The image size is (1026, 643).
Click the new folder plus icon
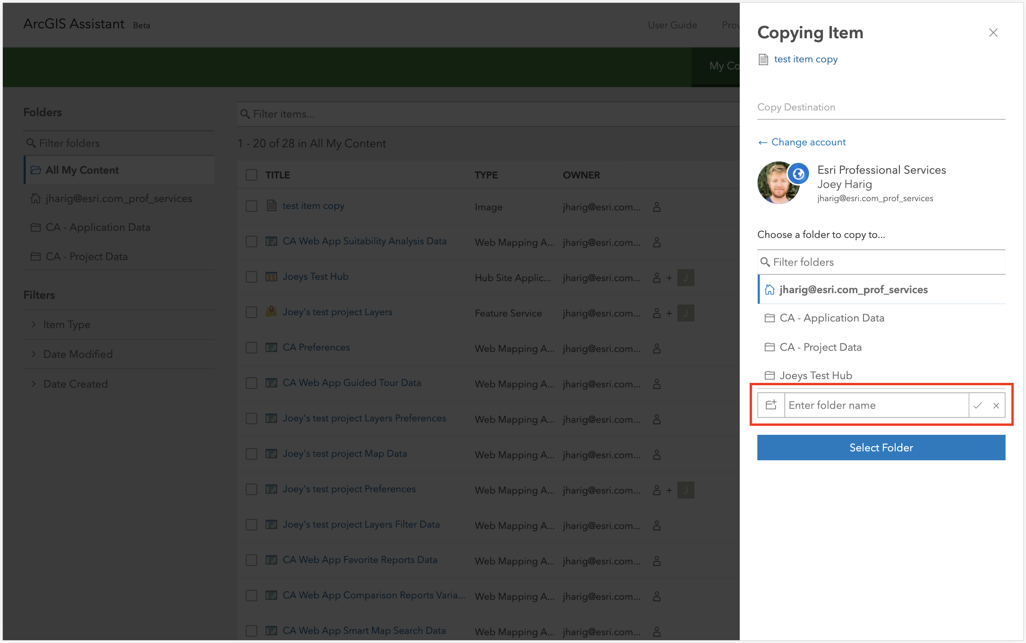click(x=771, y=405)
